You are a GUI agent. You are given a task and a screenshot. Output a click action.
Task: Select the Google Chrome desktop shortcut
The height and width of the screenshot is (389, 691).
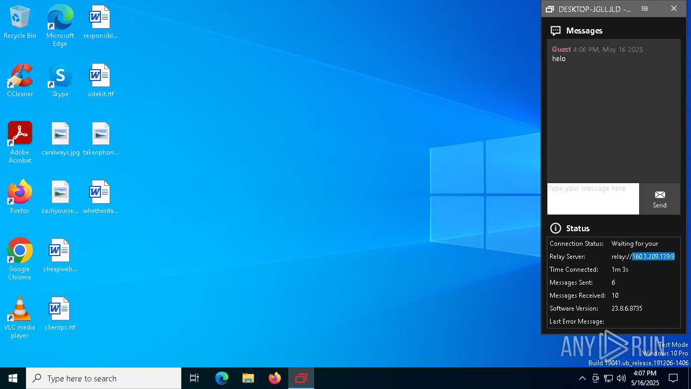point(20,259)
